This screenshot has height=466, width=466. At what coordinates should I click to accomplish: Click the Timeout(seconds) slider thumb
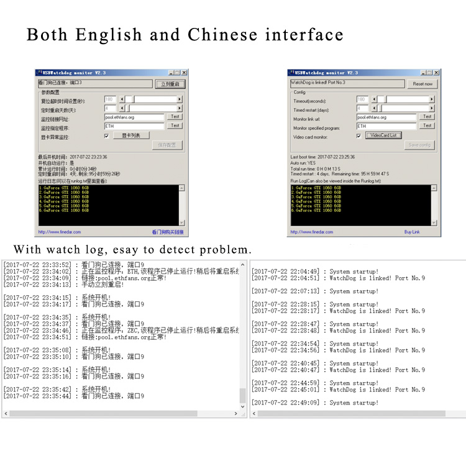point(384,99)
